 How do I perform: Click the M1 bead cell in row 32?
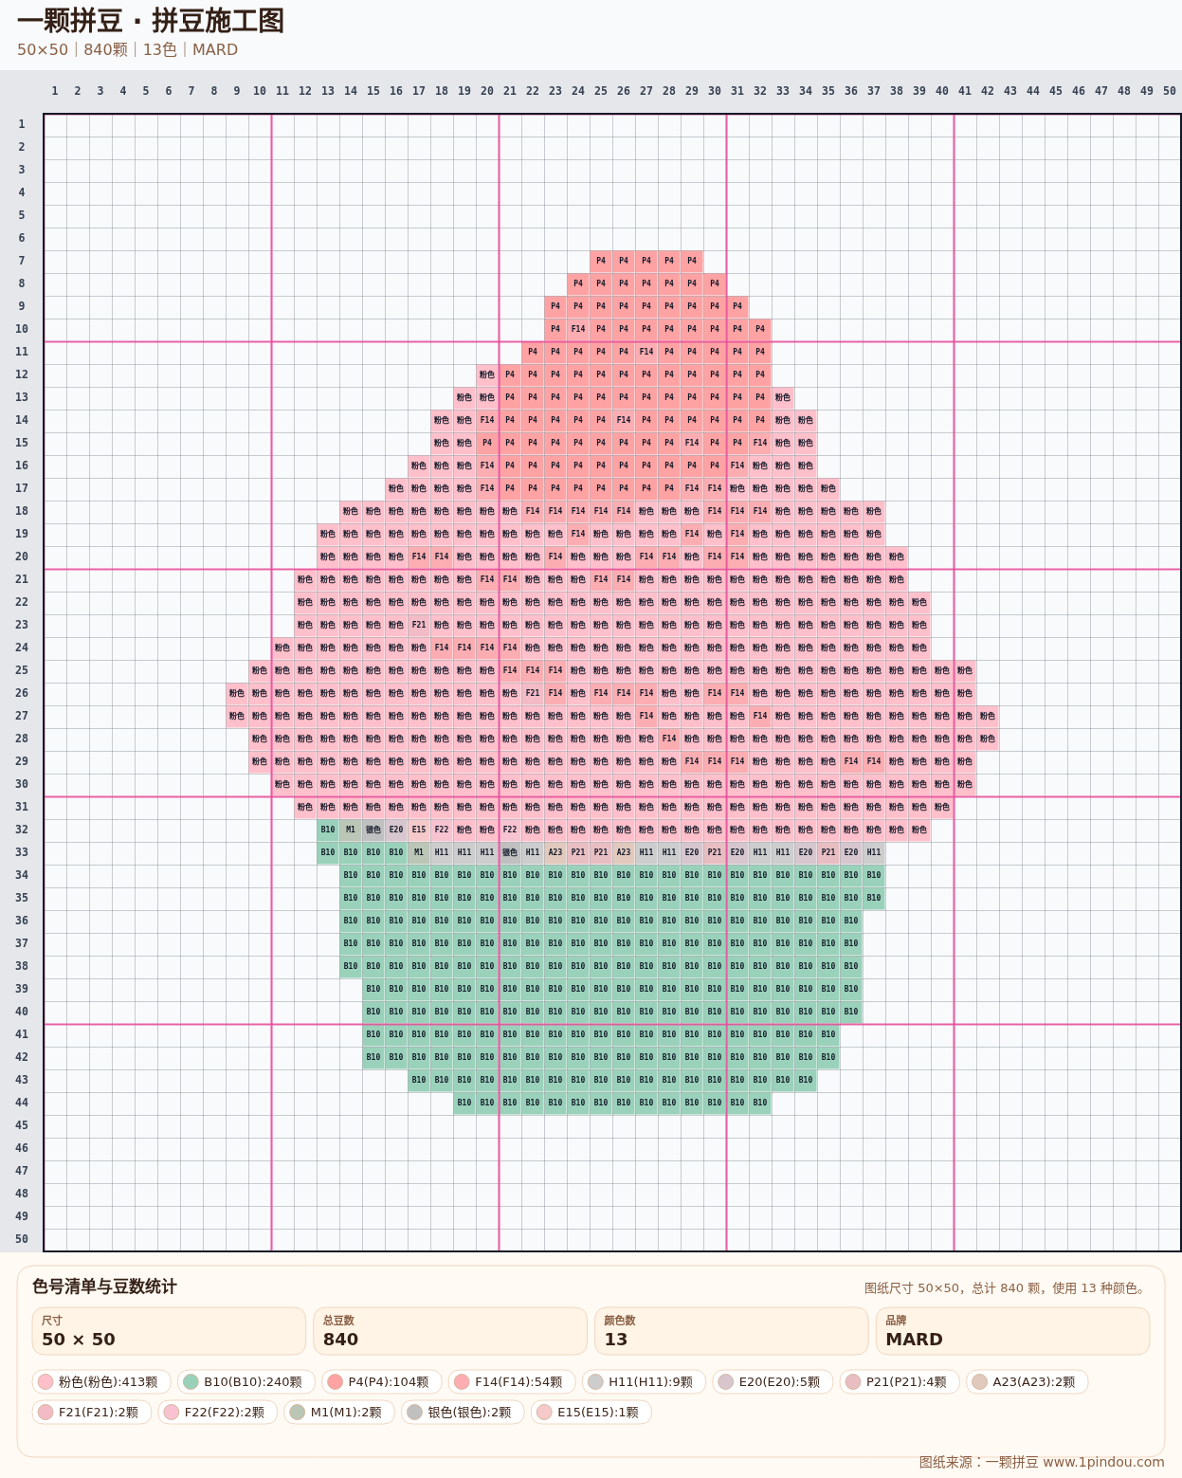click(351, 830)
